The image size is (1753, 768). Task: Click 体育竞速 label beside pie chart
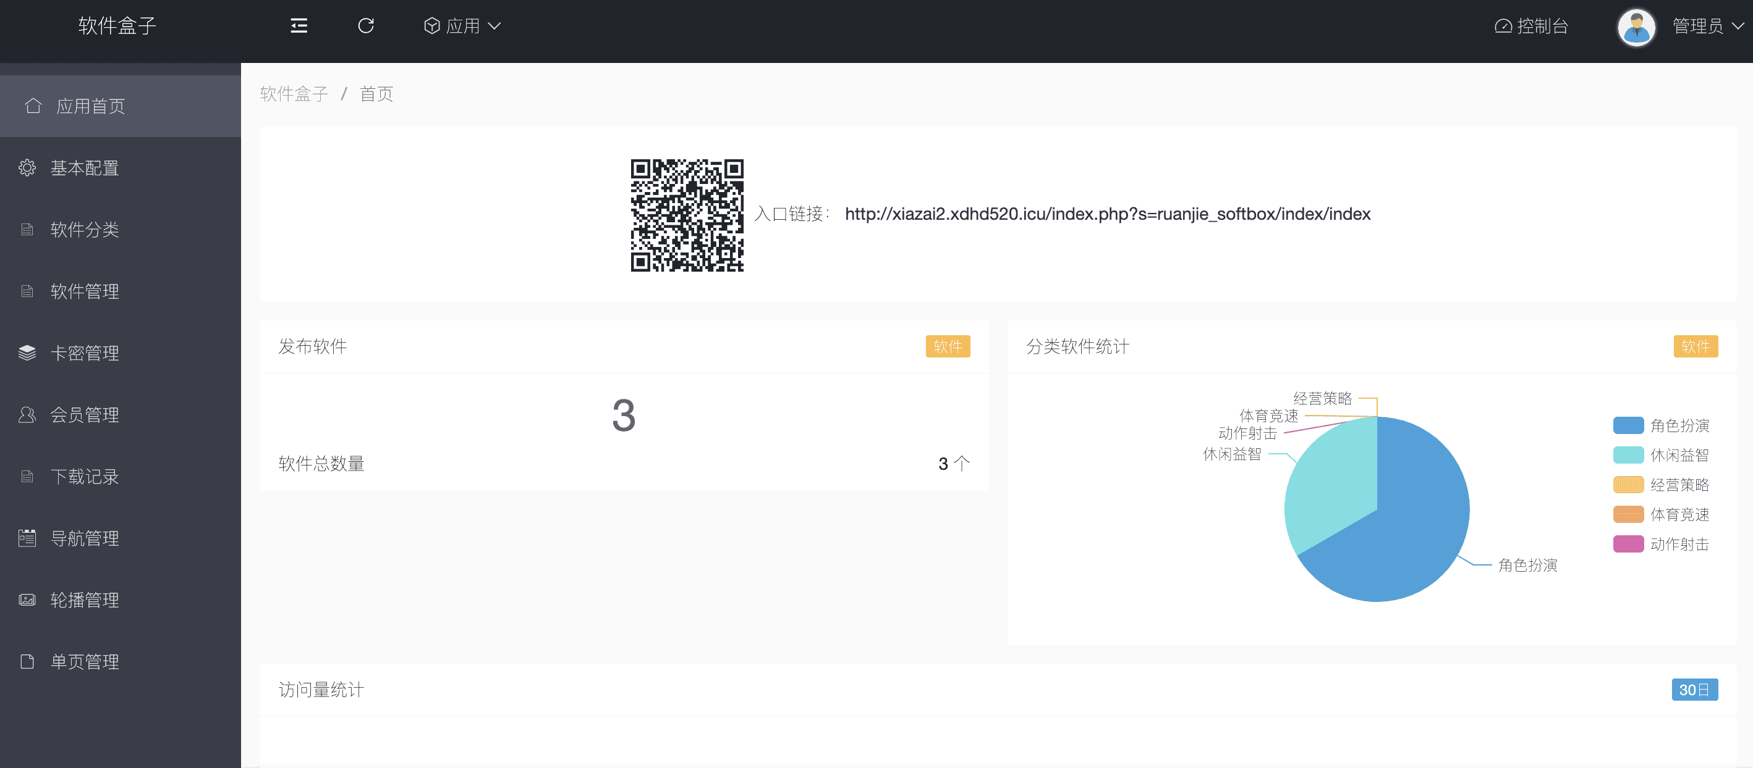point(1268,416)
